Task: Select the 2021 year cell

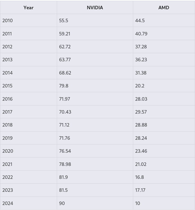Action: (7, 164)
